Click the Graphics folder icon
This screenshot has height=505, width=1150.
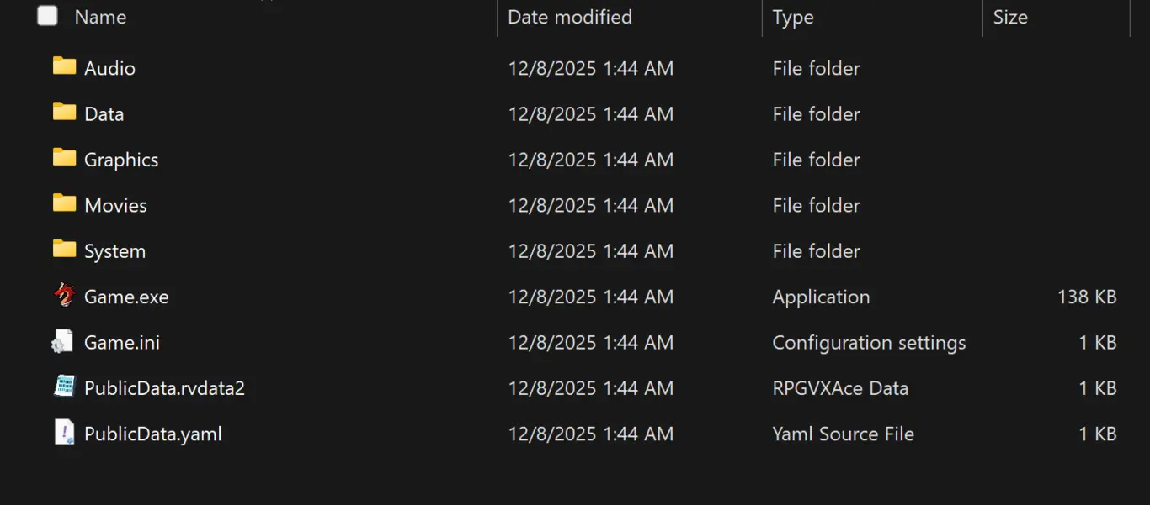click(62, 159)
